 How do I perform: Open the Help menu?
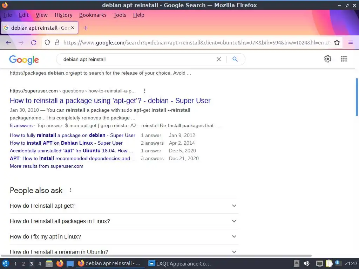[x=139, y=15]
